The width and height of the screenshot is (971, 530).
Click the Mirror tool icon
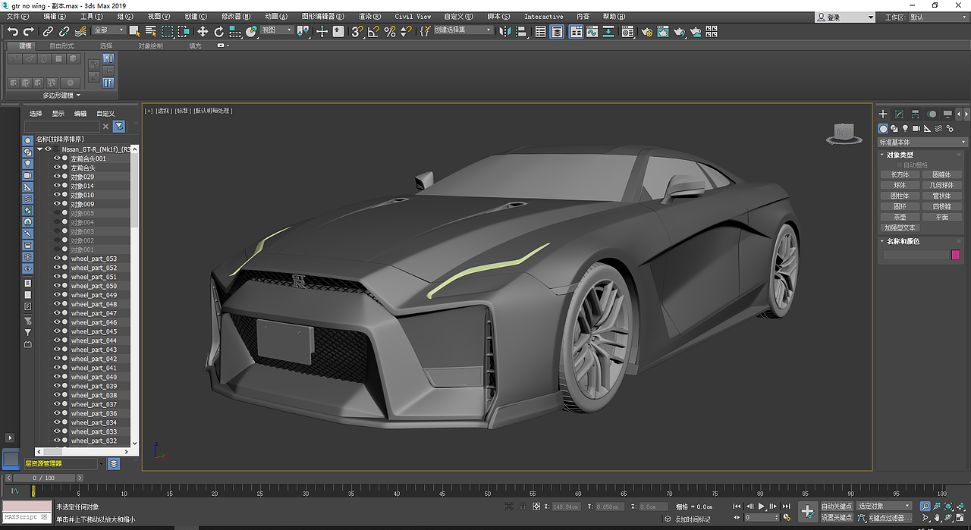pos(504,31)
